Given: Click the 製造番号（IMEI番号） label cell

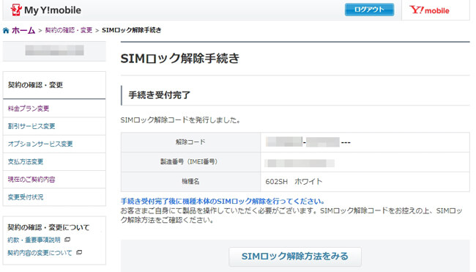Looking at the screenshot, I should [x=190, y=162].
